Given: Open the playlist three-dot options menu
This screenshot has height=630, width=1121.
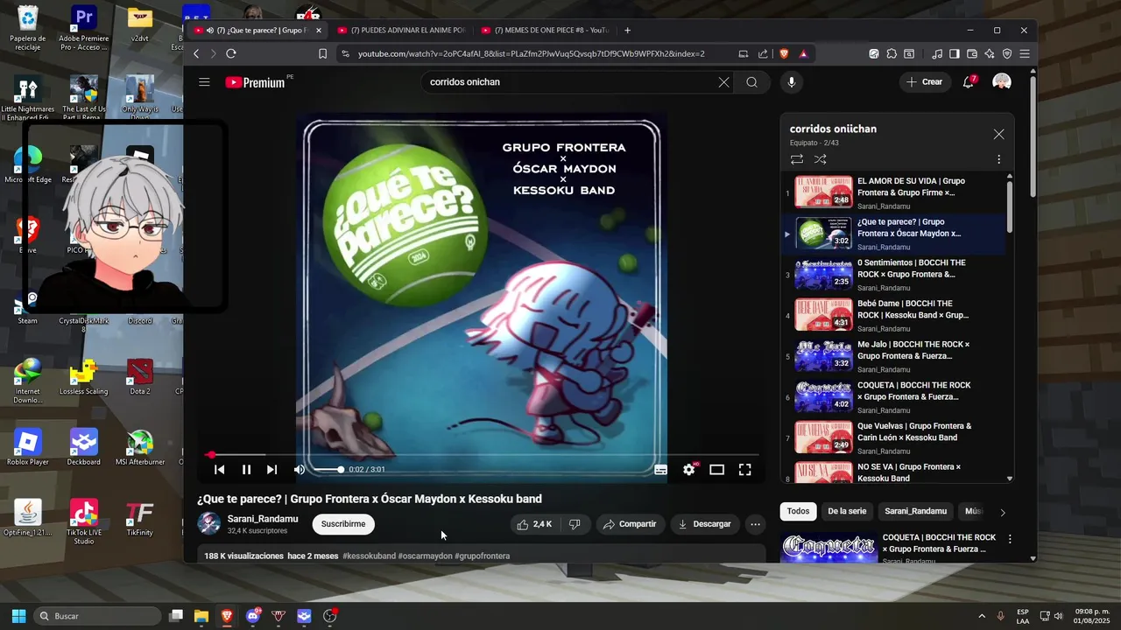Looking at the screenshot, I should pyautogui.click(x=998, y=159).
